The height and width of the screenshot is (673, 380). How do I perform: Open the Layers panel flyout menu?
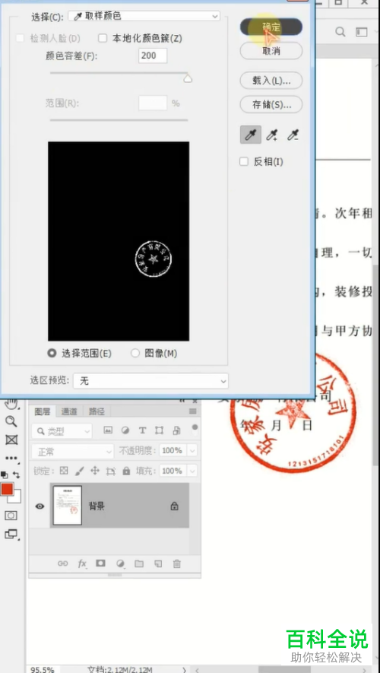pyautogui.click(x=192, y=411)
